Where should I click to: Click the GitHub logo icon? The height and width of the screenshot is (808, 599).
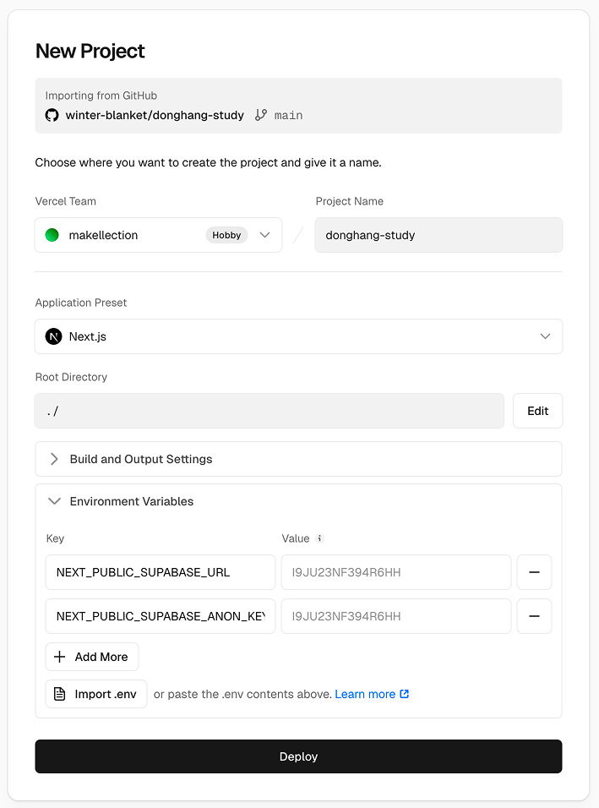point(52,115)
